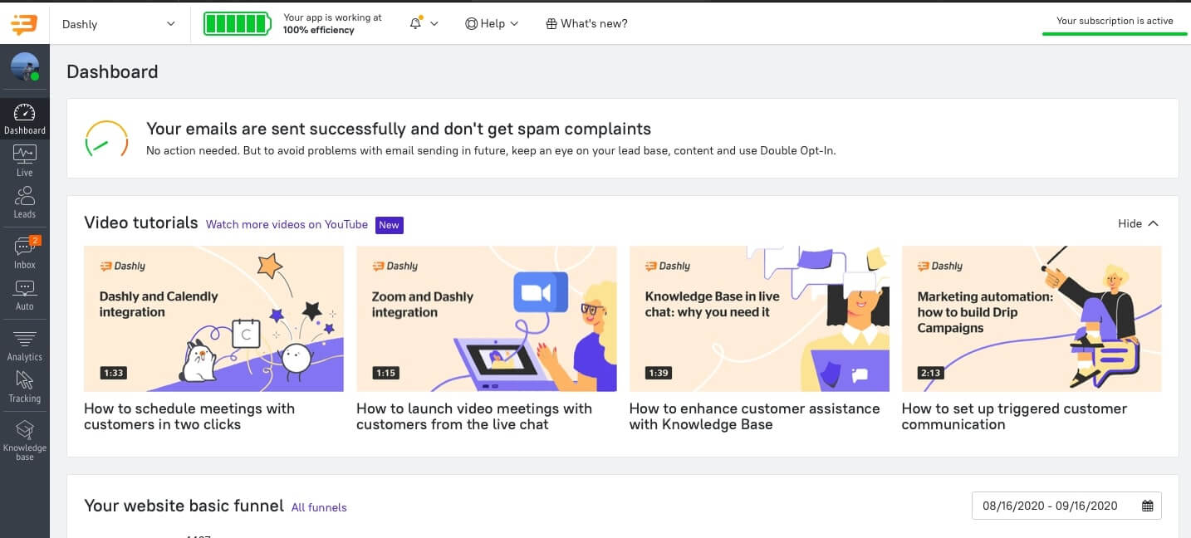
Task: Open All funnels link
Action: [x=319, y=507]
